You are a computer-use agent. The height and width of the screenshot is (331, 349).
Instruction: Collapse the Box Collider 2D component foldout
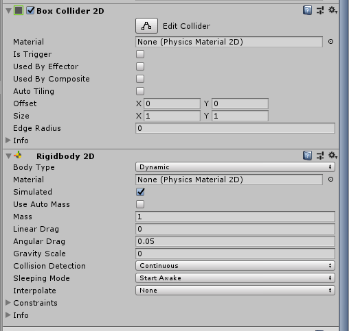[8, 11]
